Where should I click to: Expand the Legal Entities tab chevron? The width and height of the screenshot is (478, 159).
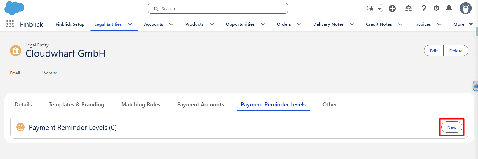130,24
